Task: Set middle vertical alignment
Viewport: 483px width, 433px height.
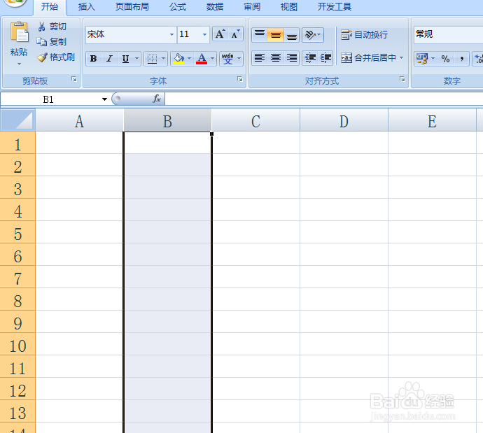Action: [x=276, y=34]
